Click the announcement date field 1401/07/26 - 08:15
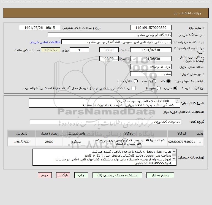Viewport: 212px width, 205px height. pos(39,28)
